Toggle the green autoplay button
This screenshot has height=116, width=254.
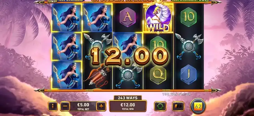160,106
